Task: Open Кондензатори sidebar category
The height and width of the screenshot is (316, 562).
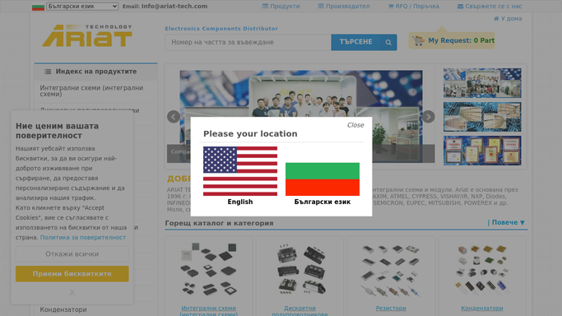Action: (63, 309)
